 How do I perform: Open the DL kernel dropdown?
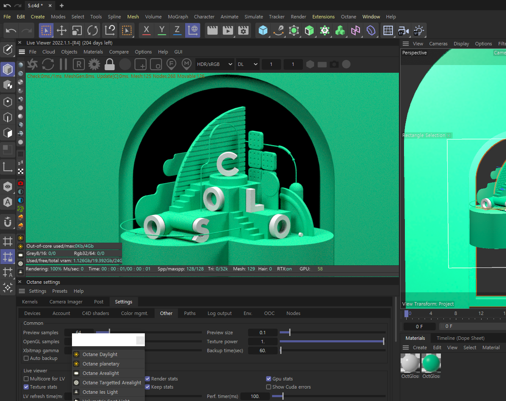coord(248,64)
